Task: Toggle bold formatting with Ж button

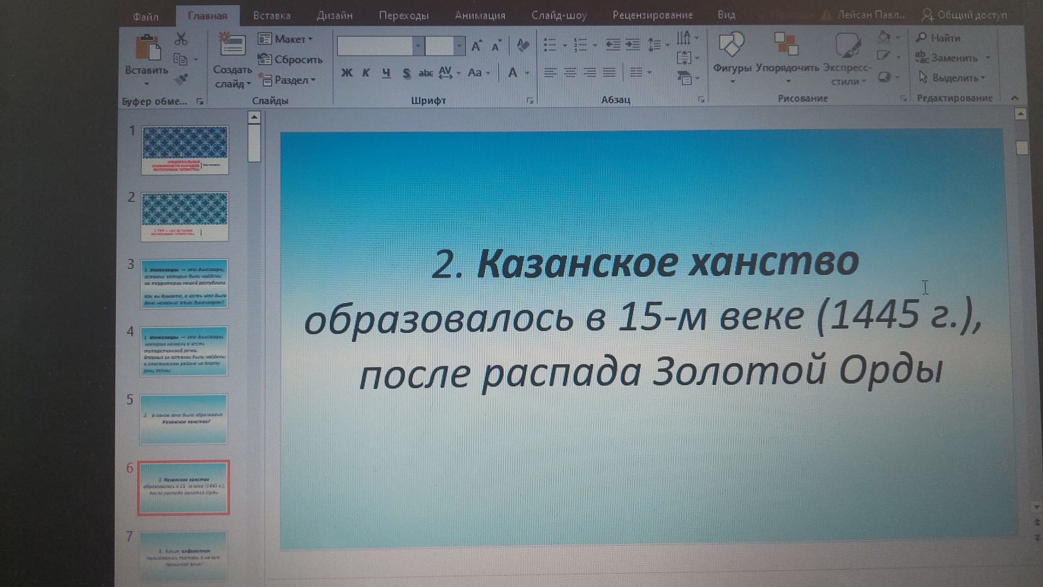Action: (x=347, y=73)
